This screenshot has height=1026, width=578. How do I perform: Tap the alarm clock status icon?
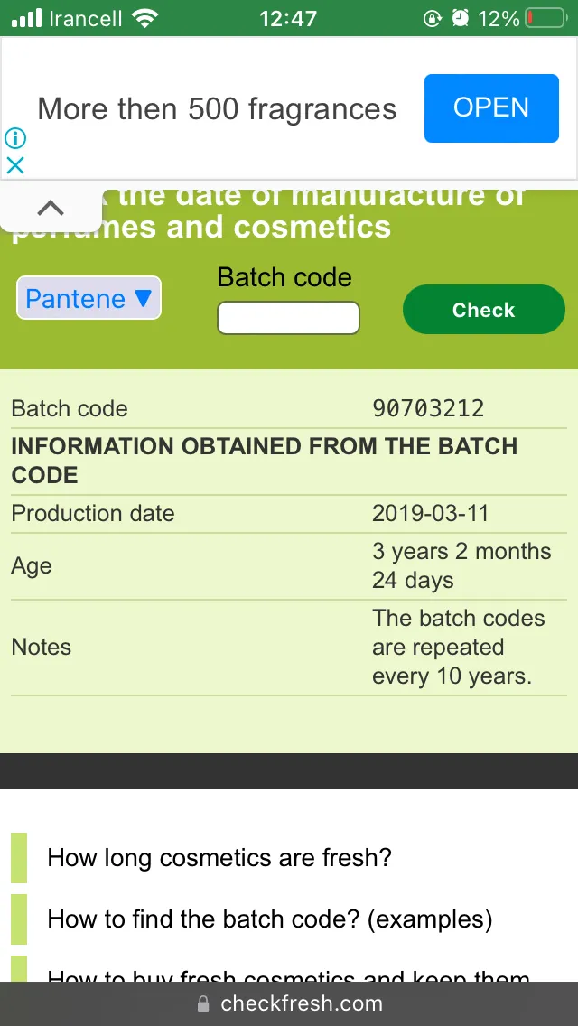(461, 18)
